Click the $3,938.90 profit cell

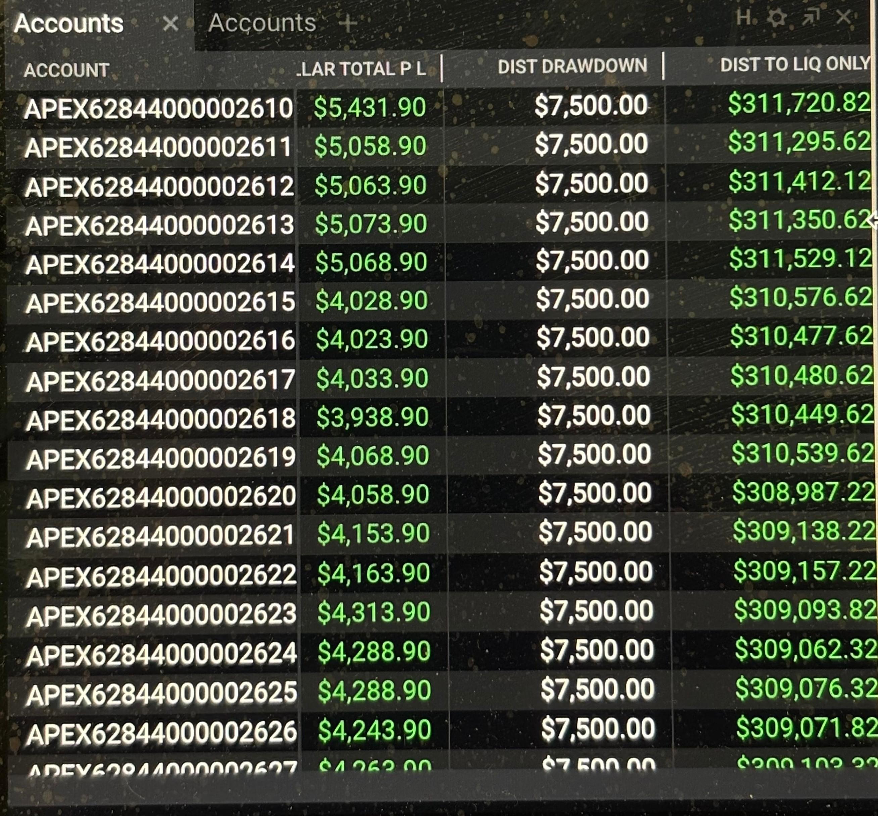[x=372, y=417]
